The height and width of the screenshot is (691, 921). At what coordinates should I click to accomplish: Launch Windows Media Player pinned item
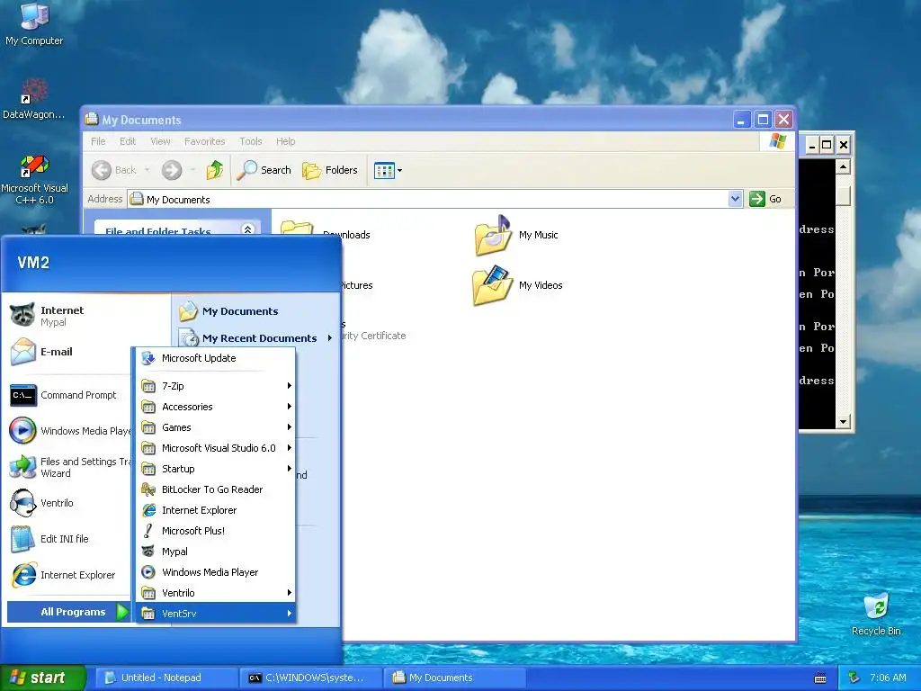tap(69, 431)
